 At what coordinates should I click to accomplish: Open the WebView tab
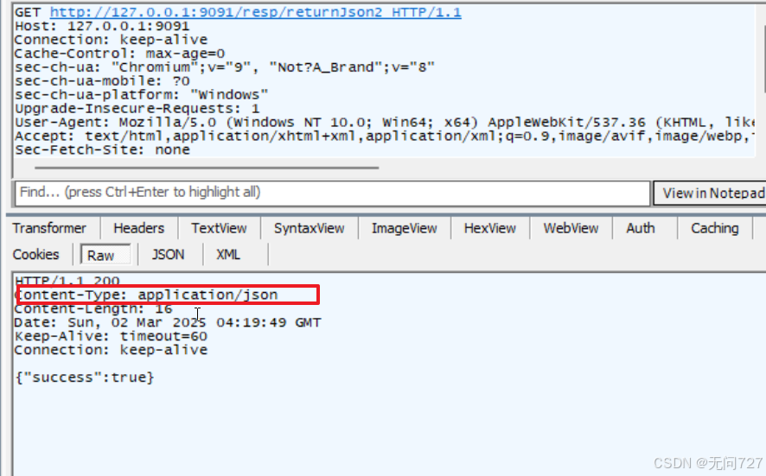click(571, 228)
